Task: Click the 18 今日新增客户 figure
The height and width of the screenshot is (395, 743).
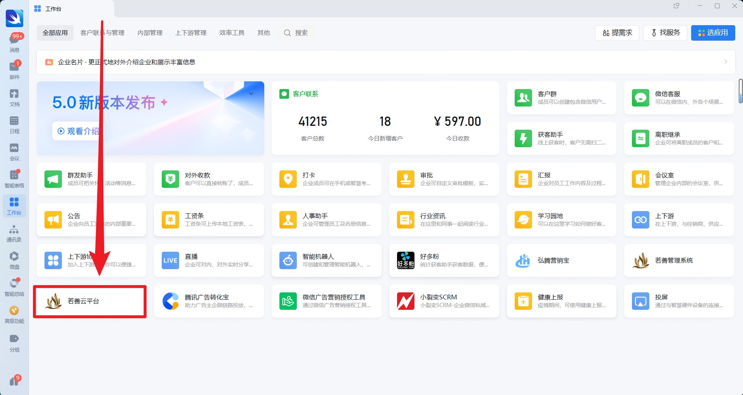Action: (385, 122)
